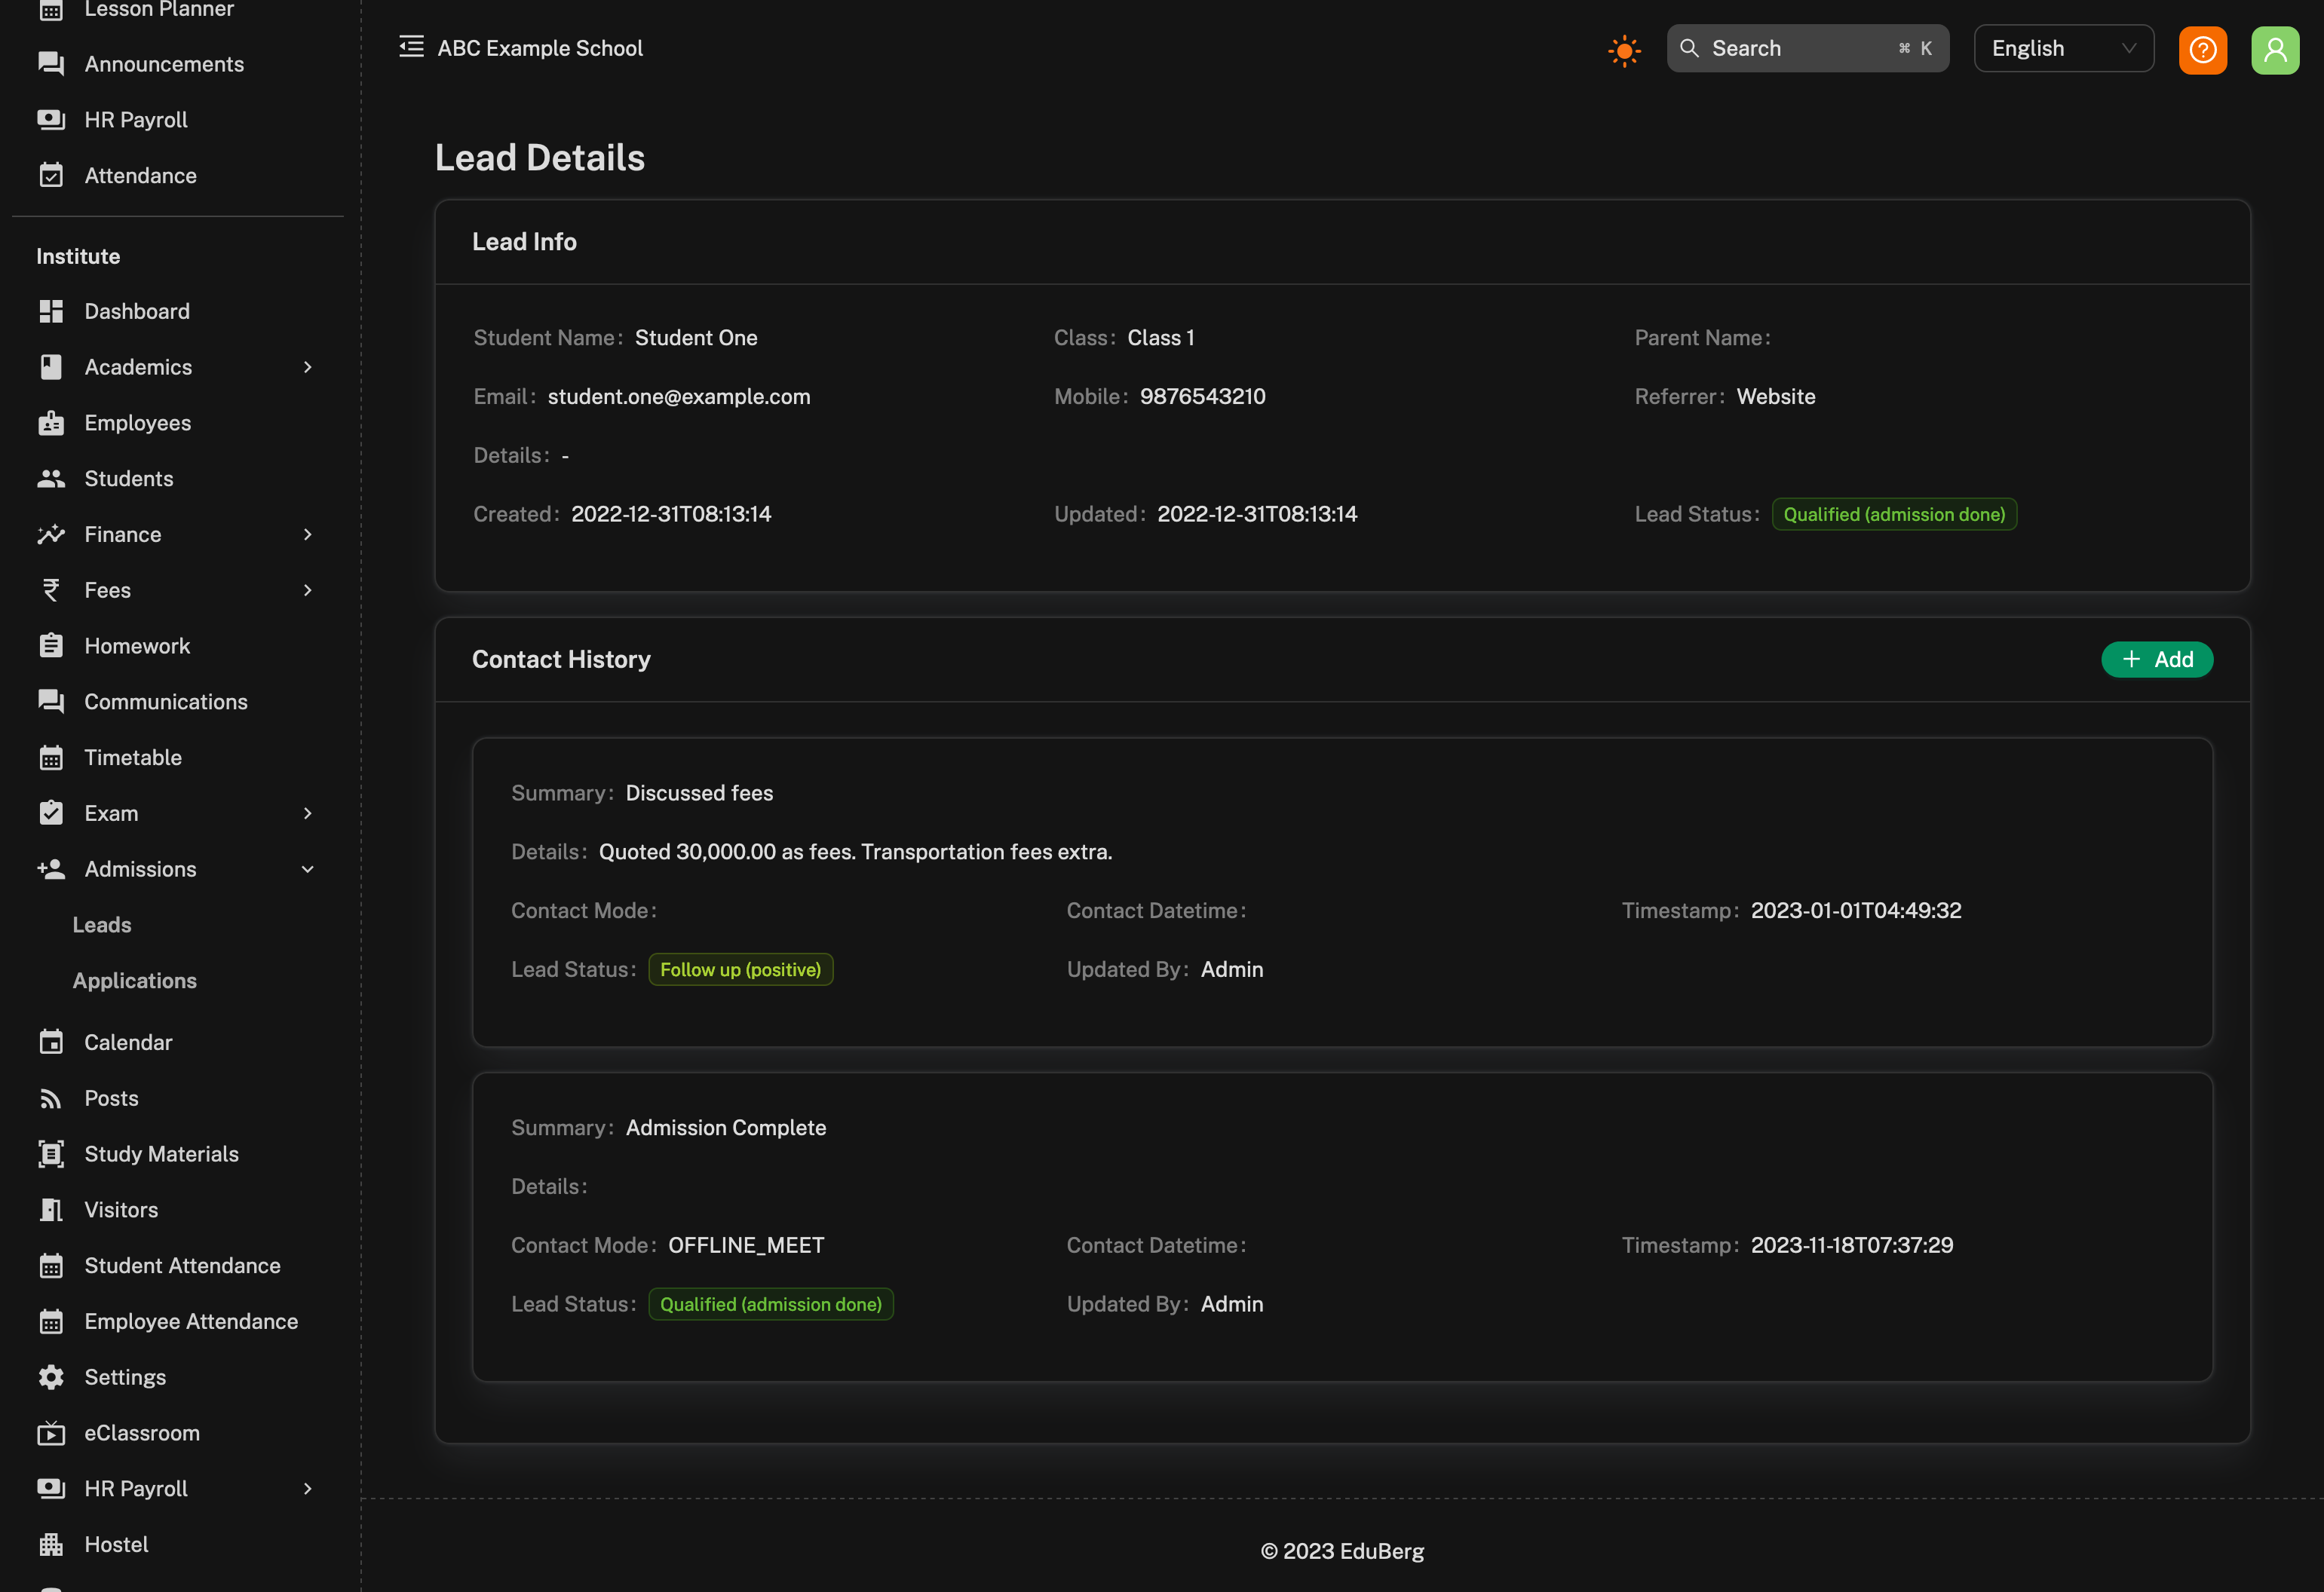The width and height of the screenshot is (2324, 1592).
Task: Click the Dashboard grid icon
Action: pos(51,311)
